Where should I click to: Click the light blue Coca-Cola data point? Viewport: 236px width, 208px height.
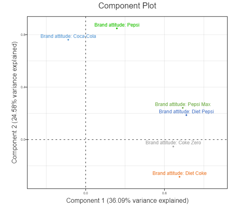(x=68, y=40)
